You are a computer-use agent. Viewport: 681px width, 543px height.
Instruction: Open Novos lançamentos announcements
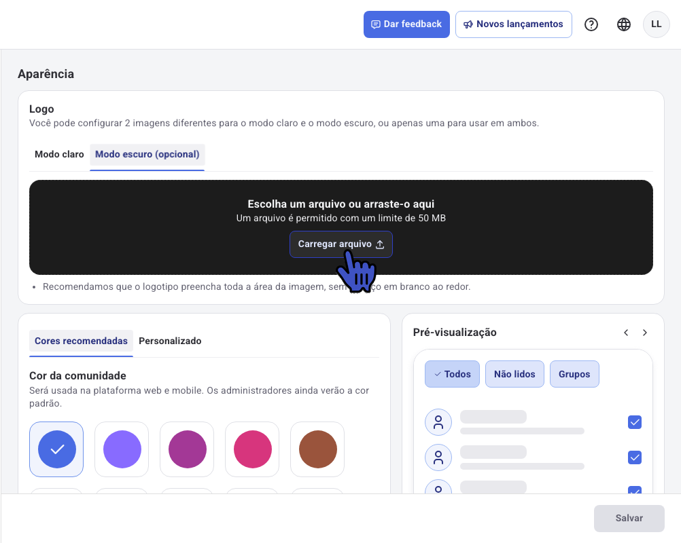513,24
